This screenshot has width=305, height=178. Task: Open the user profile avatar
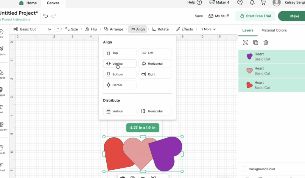point(276,3)
